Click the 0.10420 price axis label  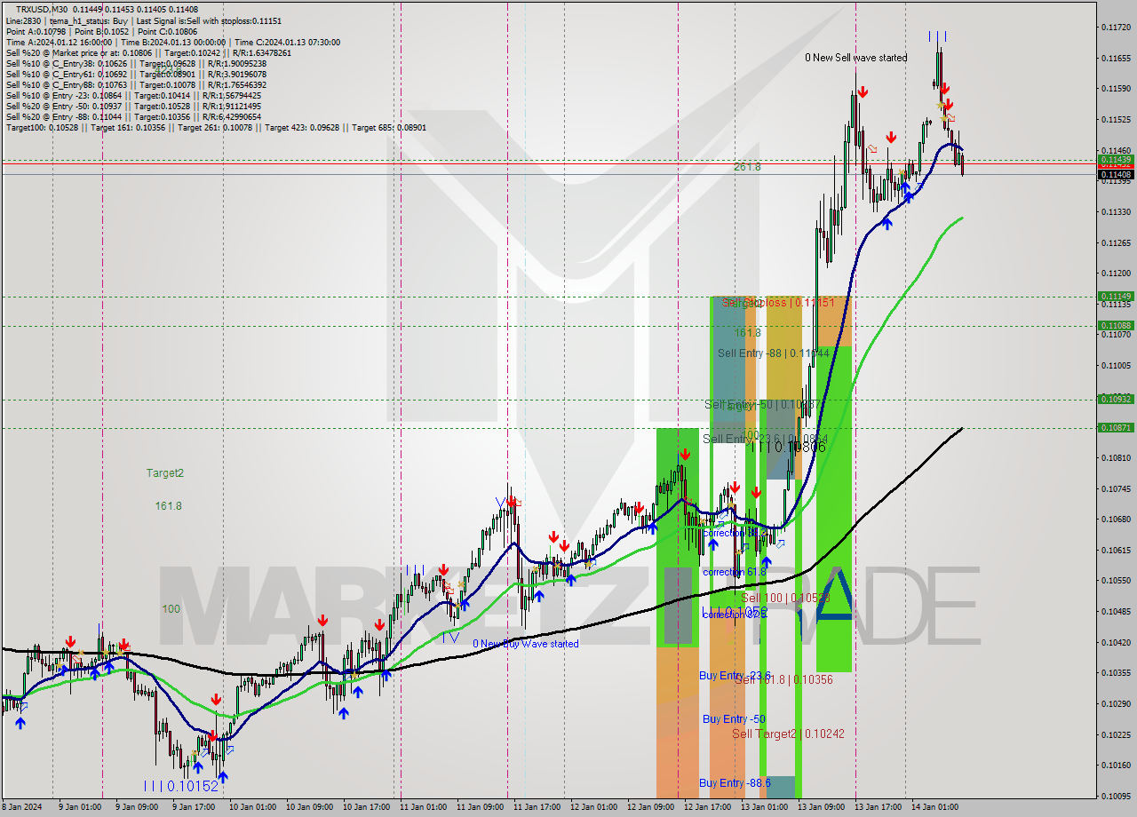(1116, 642)
